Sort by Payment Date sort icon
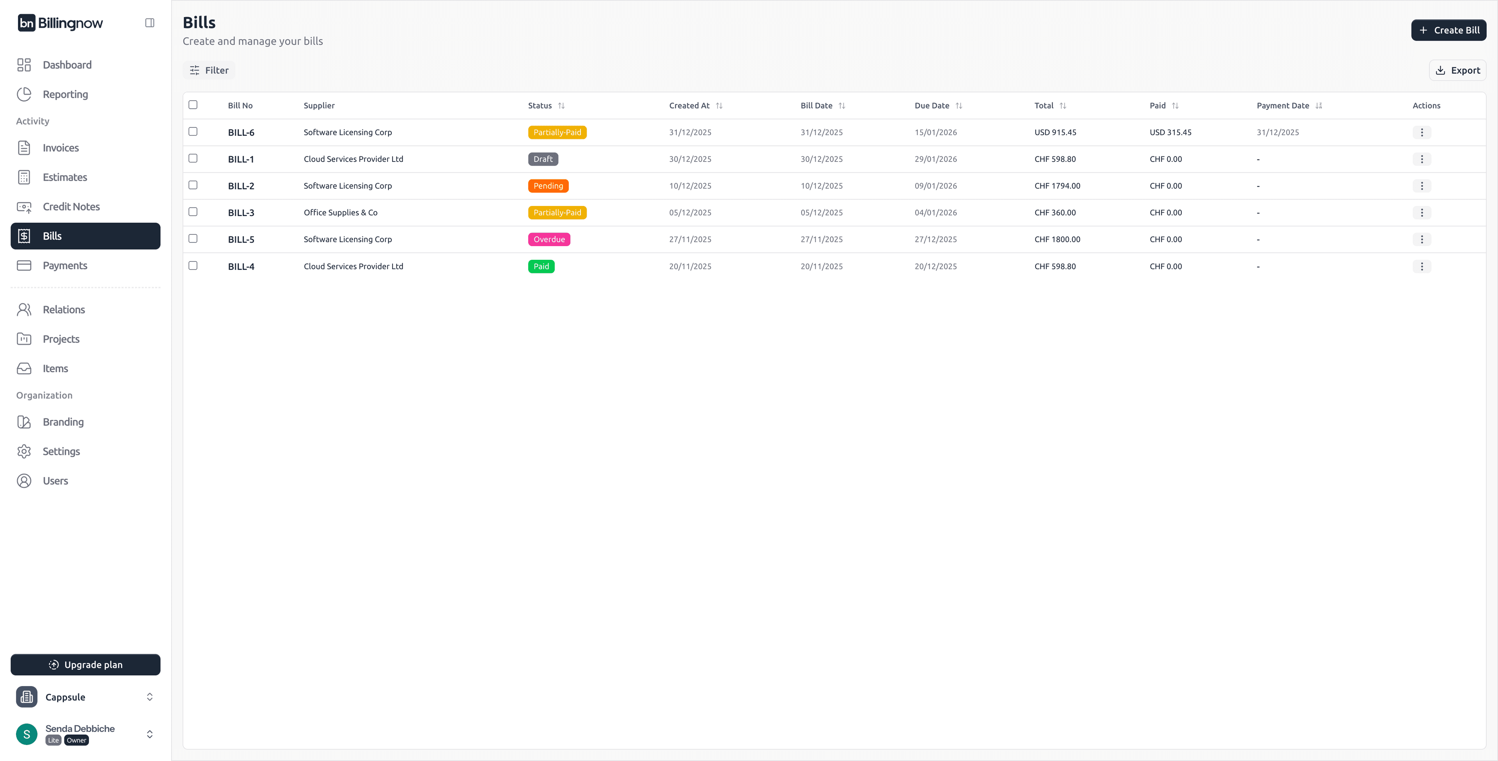Image resolution: width=1498 pixels, height=761 pixels. point(1318,106)
